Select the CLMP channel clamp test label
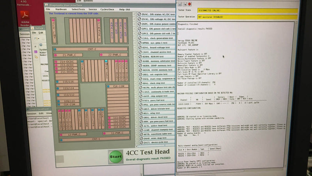 [x=158, y=130]
